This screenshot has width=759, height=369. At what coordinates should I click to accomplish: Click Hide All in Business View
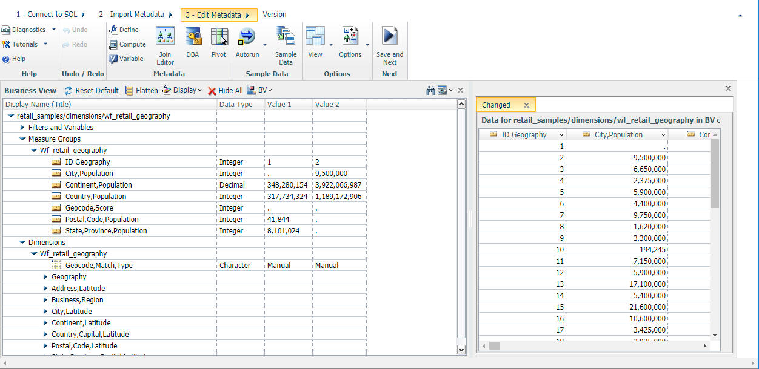pyautogui.click(x=225, y=91)
